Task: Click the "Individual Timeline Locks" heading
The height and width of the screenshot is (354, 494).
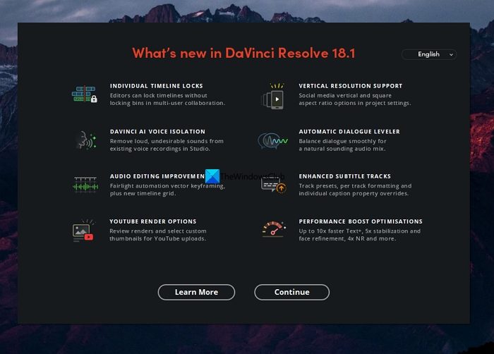Action: pyautogui.click(x=157, y=86)
